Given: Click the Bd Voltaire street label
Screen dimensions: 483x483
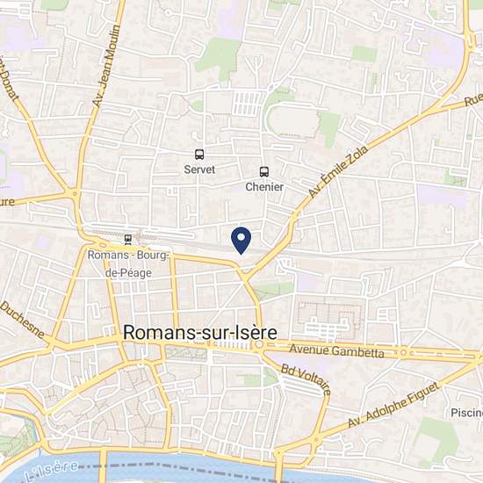Looking at the screenshot, I should (x=306, y=379).
